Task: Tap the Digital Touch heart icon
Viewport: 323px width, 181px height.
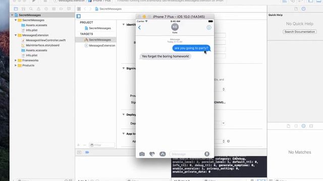Action: 152,154
